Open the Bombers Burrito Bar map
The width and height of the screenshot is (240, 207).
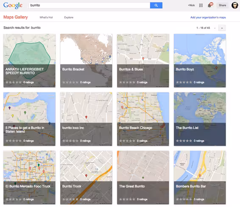[200, 177]
